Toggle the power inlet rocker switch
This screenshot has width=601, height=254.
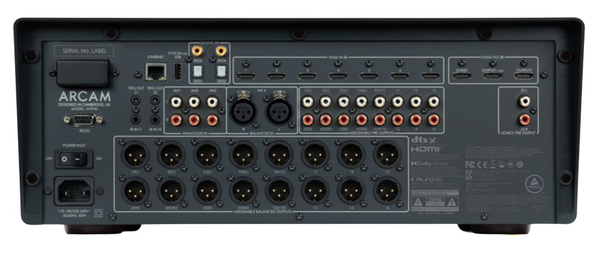(74, 159)
